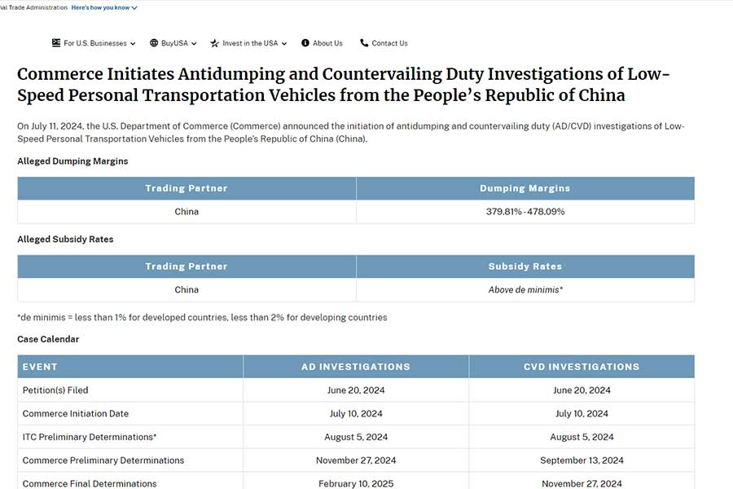The width and height of the screenshot is (733, 489).
Task: Click the About Us info icon
Action: coord(305,43)
